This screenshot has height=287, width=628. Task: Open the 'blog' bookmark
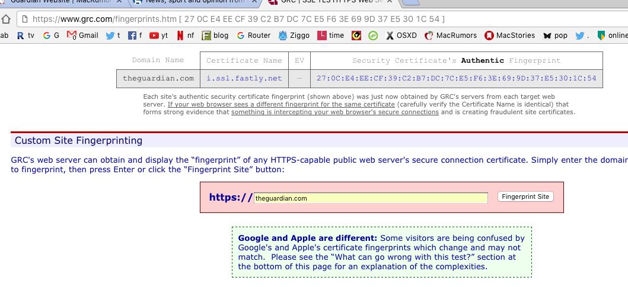(215, 36)
